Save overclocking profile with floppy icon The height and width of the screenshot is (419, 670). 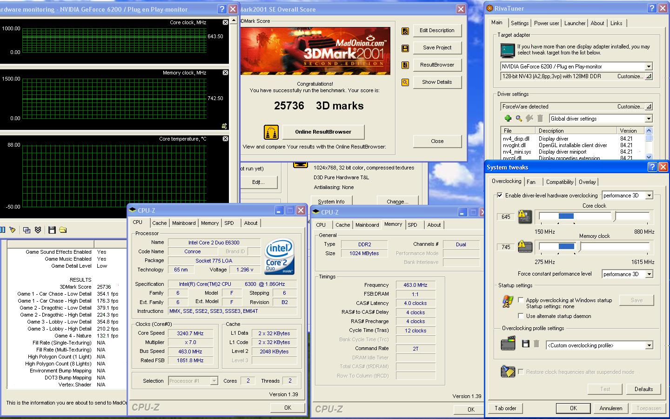pyautogui.click(x=526, y=344)
